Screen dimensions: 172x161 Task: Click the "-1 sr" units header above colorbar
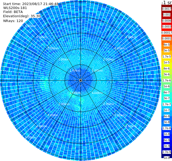tap(167, 3)
